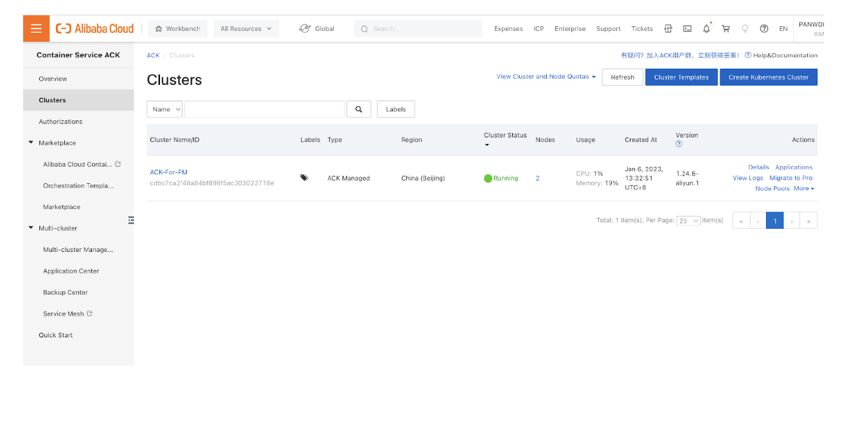
Task: Click the Version help info icon
Action: tap(679, 144)
